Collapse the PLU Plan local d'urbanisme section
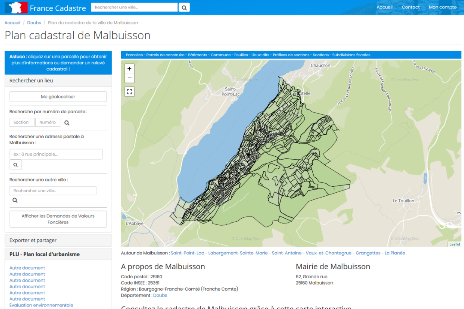The height and width of the screenshot is (309, 464). pyautogui.click(x=45, y=254)
